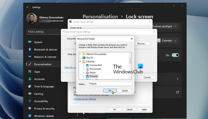Select the Gaming controller icon
208x119 pixels.
[x=30, y=94]
